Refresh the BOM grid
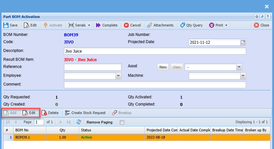Screen dimensions: 274x149 coord(79,122)
